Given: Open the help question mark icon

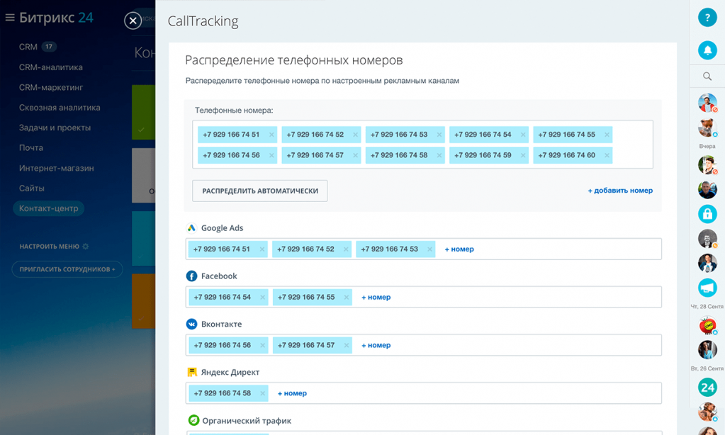Looking at the screenshot, I should [707, 18].
